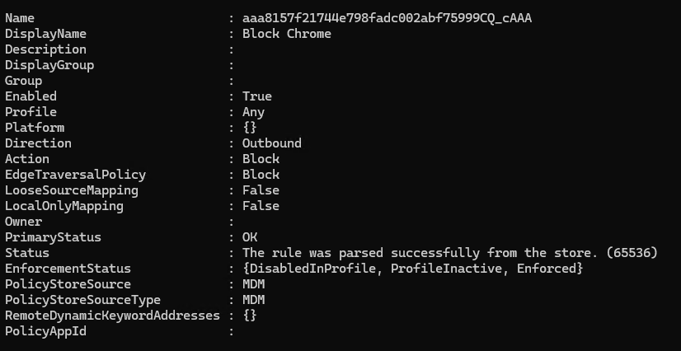
Task: Click the EdgeTraversalPolicy "Block" value
Action: (x=261, y=175)
